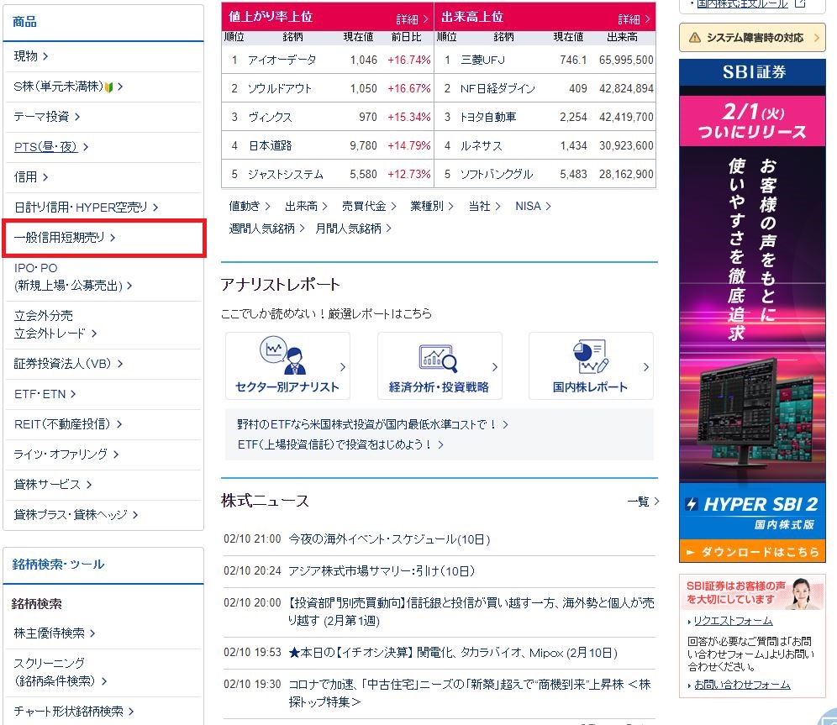This screenshot has height=725, width=837.
Task: Switch ranking to 出来高 category
Action: (x=306, y=206)
